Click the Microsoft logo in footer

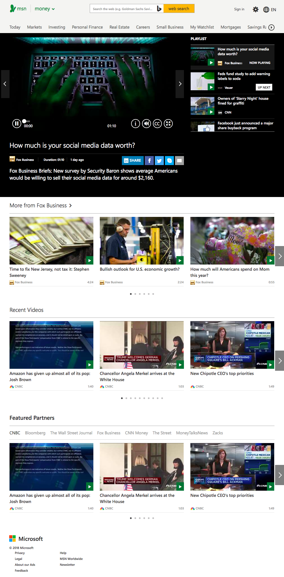[x=26, y=539]
